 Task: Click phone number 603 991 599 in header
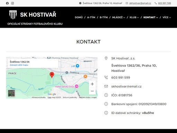tap(165, 3)
